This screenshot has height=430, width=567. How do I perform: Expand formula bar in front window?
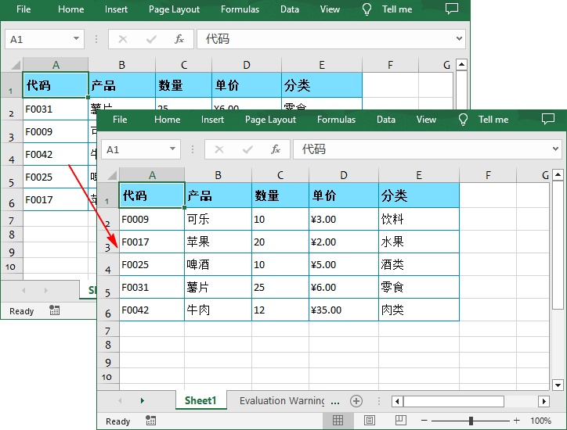555,149
